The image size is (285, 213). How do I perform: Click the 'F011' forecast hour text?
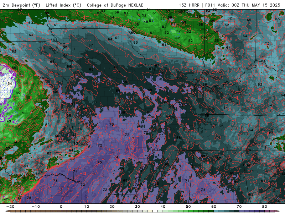pyautogui.click(x=211, y=5)
